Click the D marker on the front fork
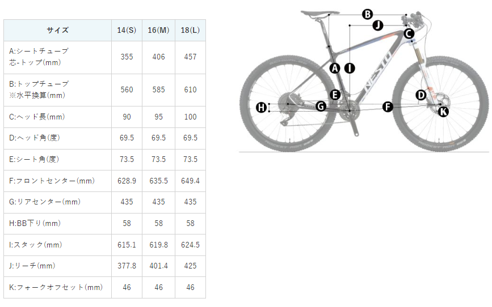 420,95
